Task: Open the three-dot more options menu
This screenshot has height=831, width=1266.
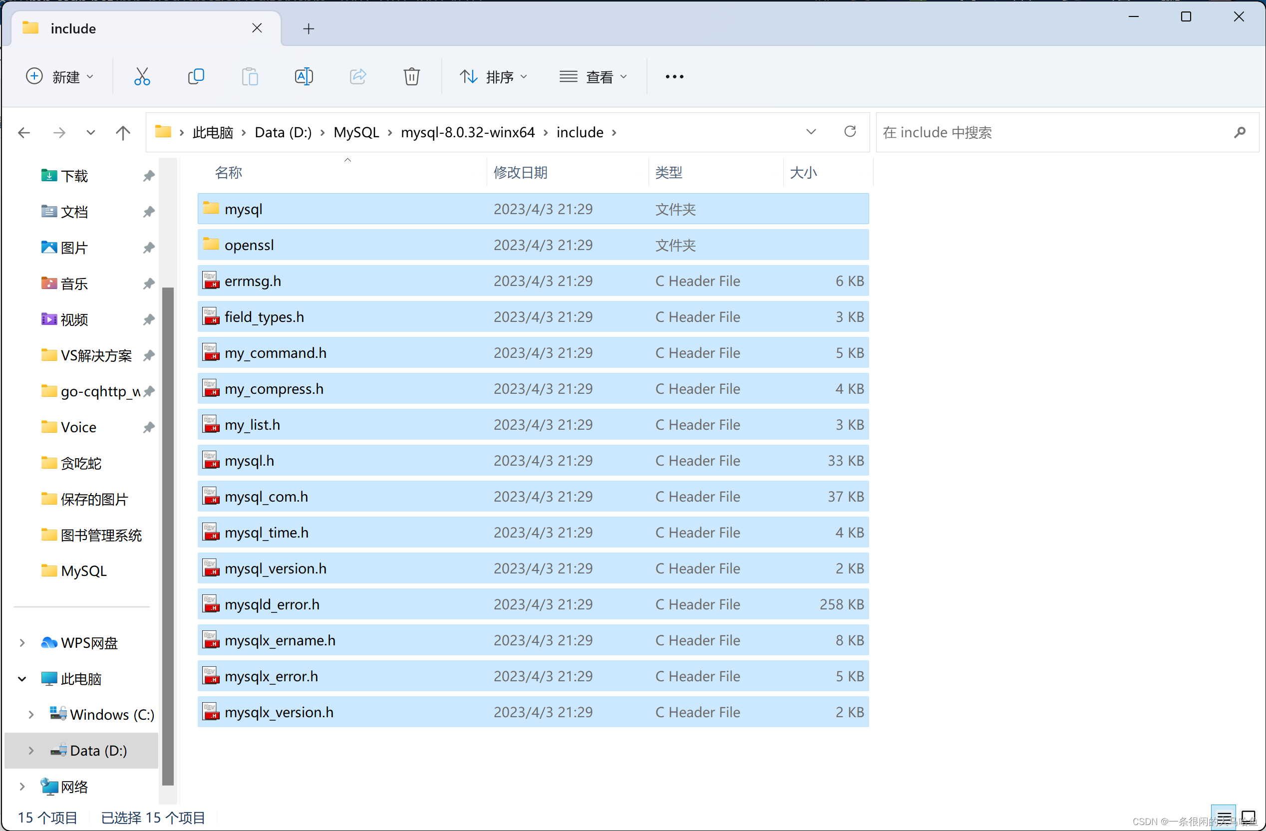Action: click(x=674, y=76)
